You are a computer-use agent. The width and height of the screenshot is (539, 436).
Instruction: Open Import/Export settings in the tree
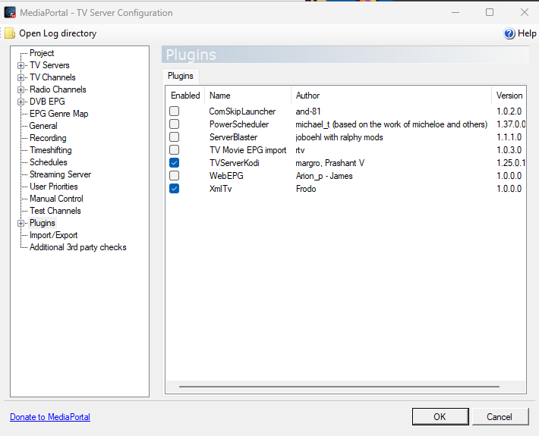coord(53,235)
